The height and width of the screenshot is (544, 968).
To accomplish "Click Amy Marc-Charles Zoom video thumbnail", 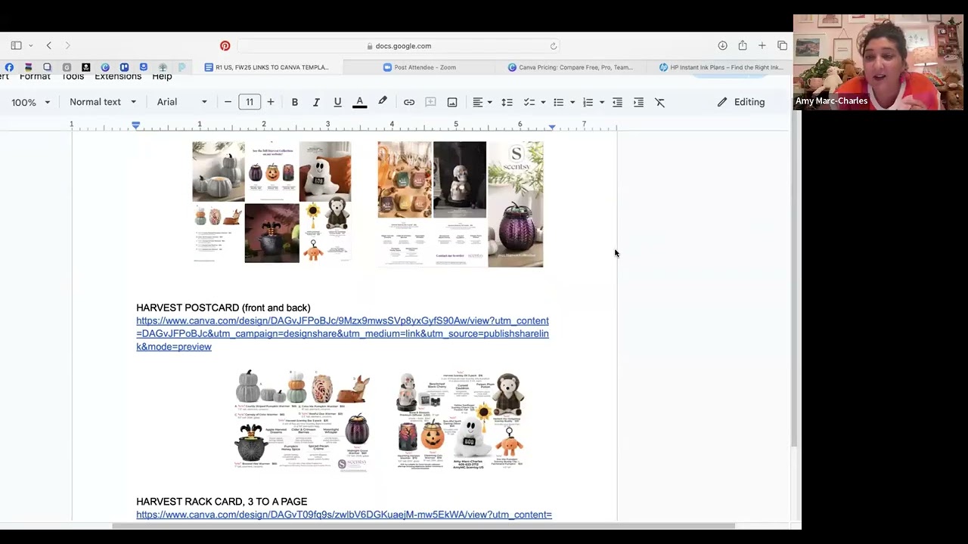I will 878,63.
